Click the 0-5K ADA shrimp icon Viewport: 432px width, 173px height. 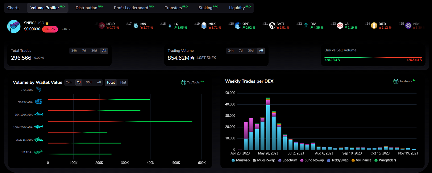coord(39,89)
